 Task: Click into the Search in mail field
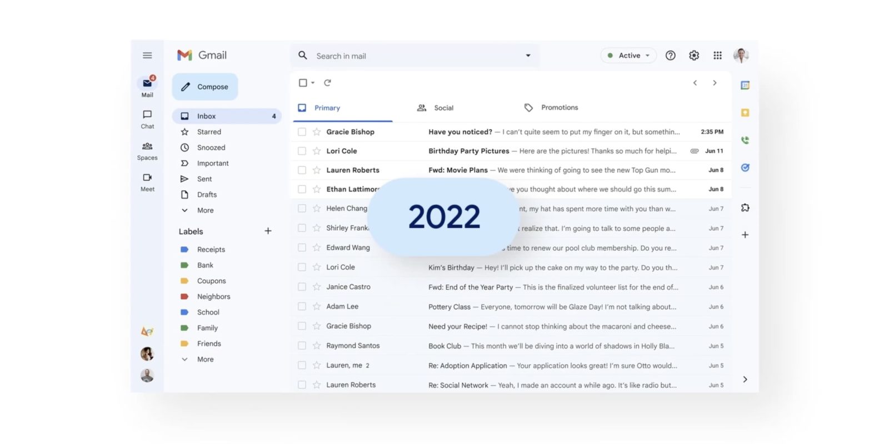[411, 56]
